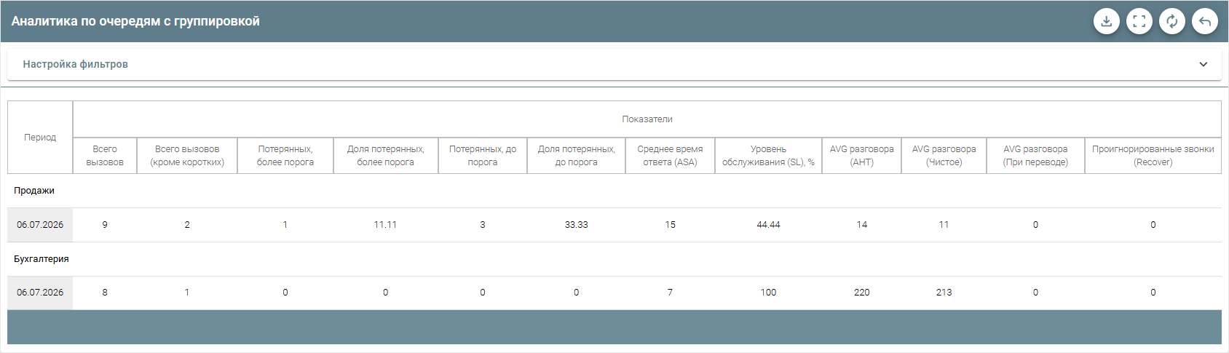The image size is (1229, 353).
Task: Click the page title Аналитика по очередям с группировкой
Action: point(135,21)
